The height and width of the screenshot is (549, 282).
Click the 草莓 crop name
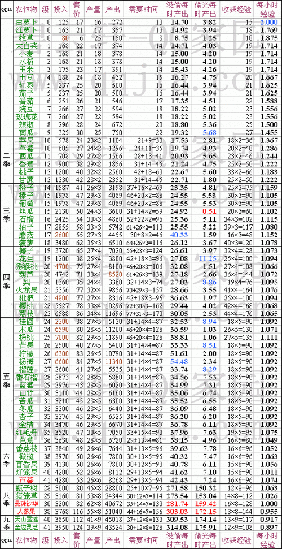point(27,148)
